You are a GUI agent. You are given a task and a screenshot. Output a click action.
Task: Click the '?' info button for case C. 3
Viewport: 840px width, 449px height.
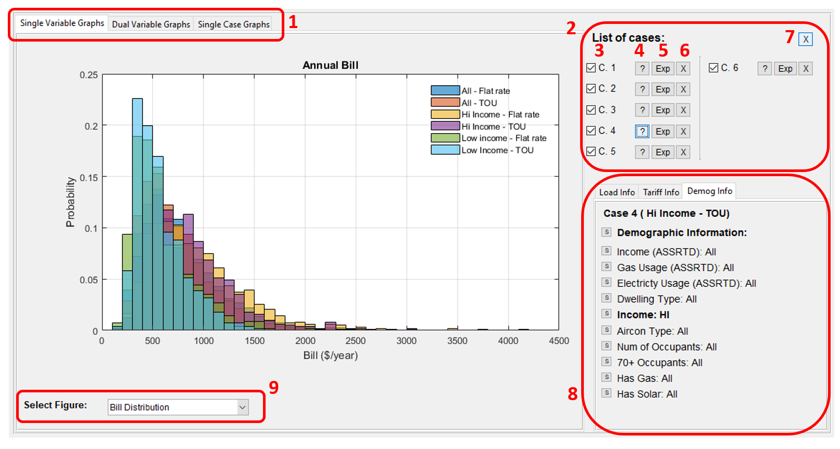click(x=642, y=110)
